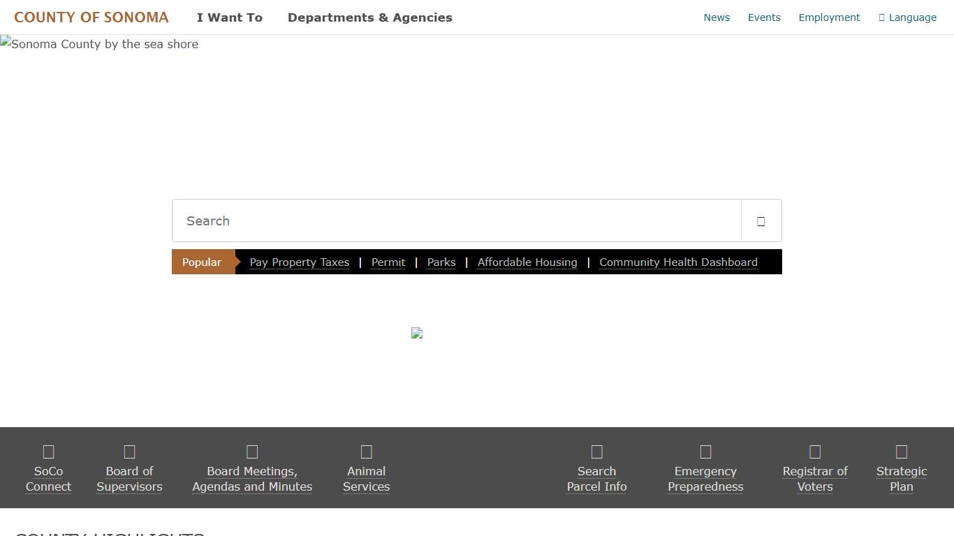Open the Language selector
The height and width of the screenshot is (536, 954).
click(x=907, y=17)
